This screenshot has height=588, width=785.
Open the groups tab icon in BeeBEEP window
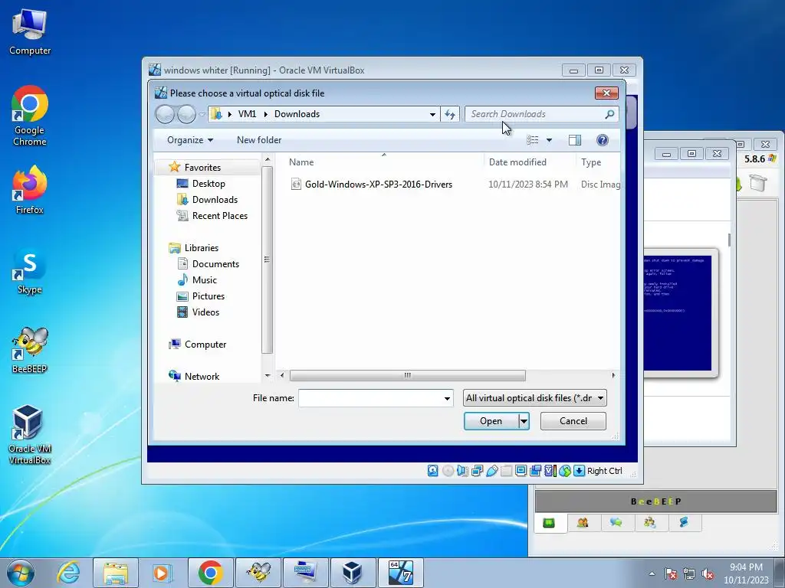650,523
